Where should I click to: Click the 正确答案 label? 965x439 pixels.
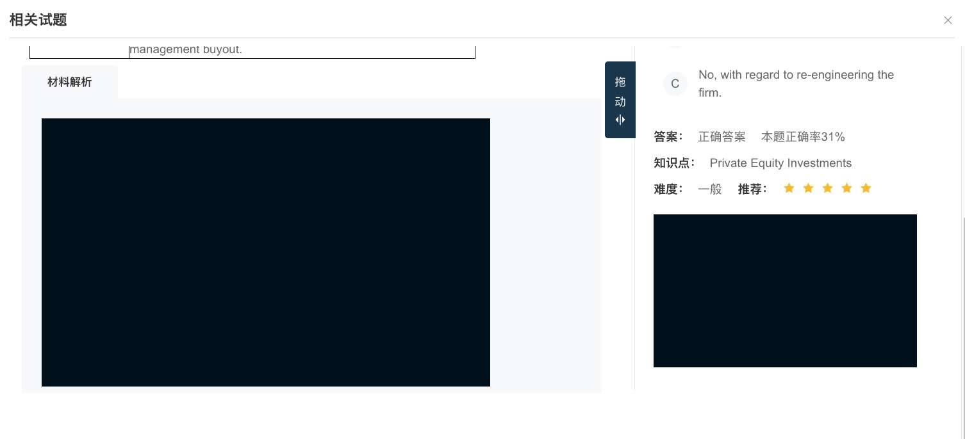point(722,137)
